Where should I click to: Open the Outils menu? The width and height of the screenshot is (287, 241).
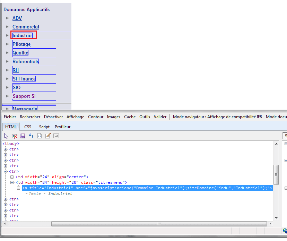pyautogui.click(x=145, y=117)
